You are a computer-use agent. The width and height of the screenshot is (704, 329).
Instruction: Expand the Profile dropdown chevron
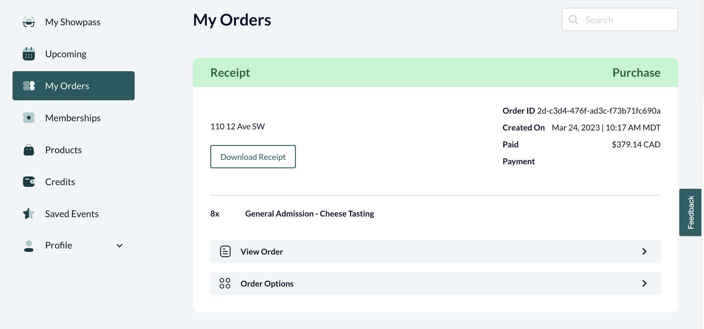coord(120,246)
